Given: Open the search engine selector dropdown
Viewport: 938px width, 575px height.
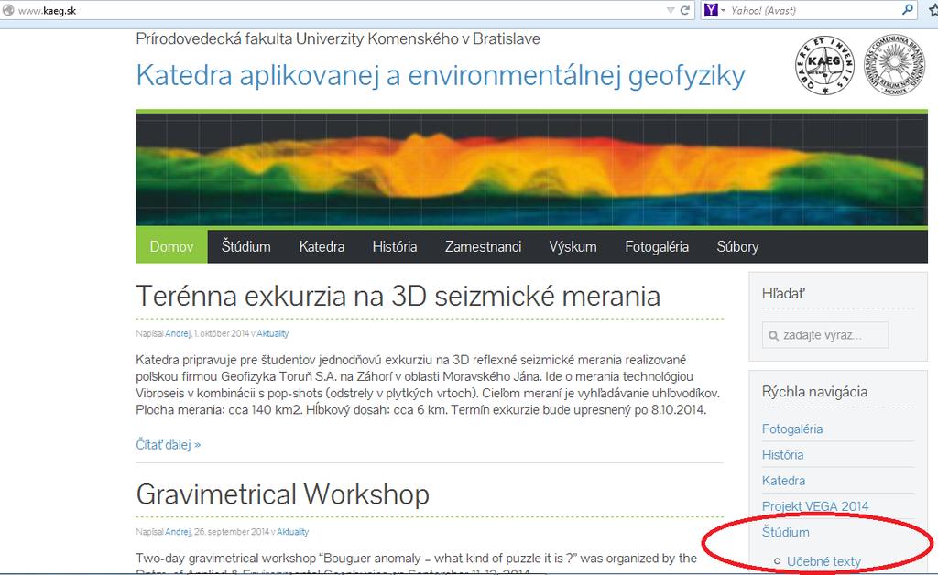Looking at the screenshot, I should click(x=724, y=10).
